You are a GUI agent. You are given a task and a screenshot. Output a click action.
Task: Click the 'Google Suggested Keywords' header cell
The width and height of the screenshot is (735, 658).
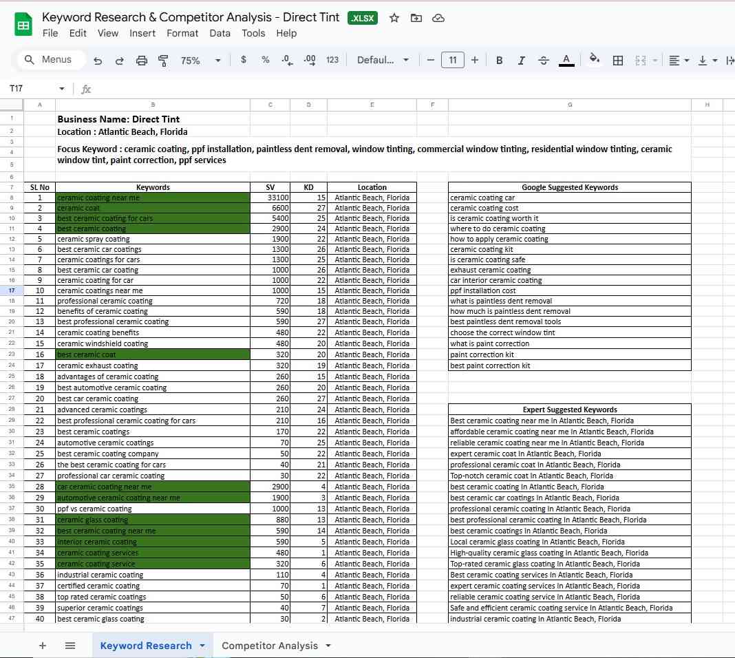570,187
